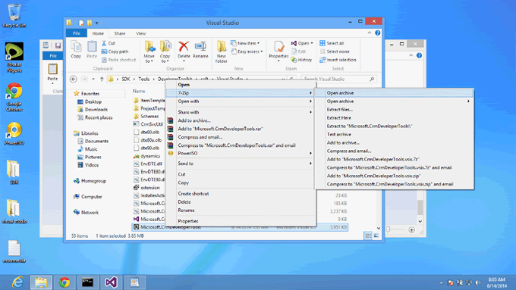
Task: Open the Recycle Bin desktop icon
Action: tap(14, 15)
